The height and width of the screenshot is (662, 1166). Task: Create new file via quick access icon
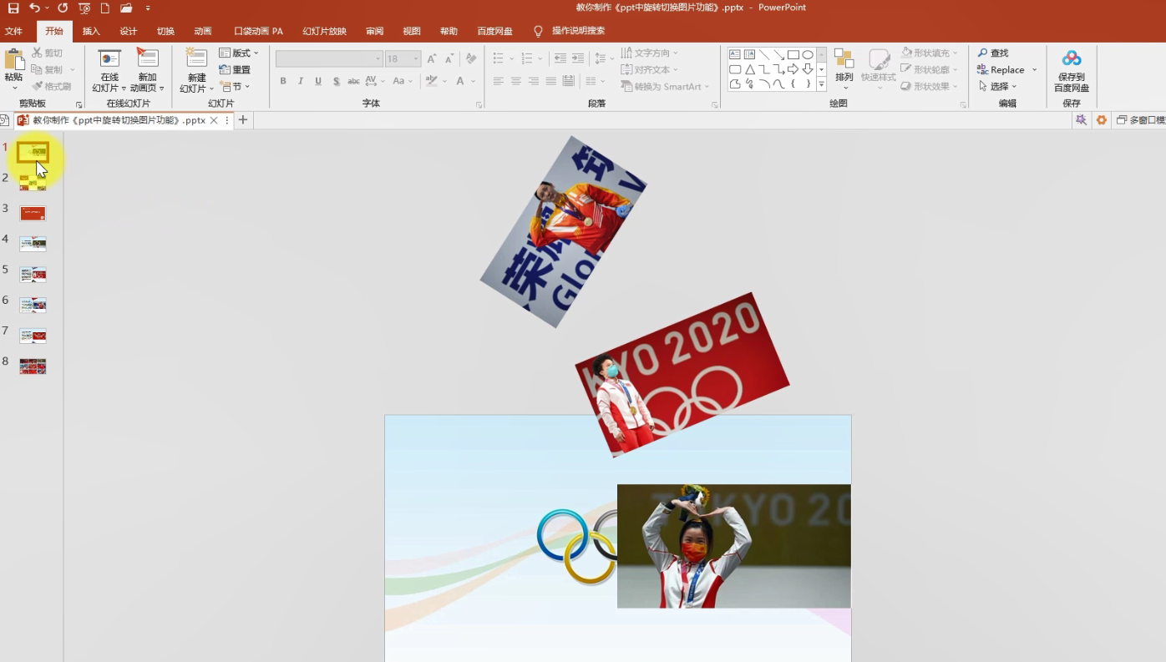(105, 8)
